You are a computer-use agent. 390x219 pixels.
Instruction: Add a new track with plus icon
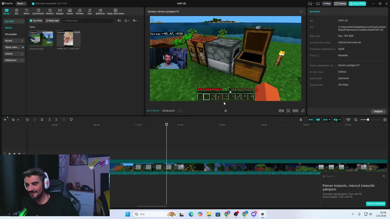point(5,120)
